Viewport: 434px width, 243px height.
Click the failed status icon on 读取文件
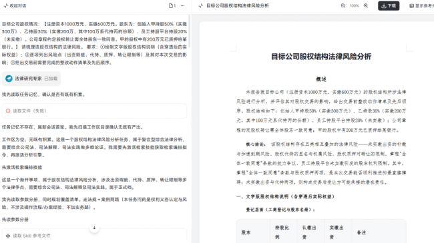coord(8,111)
